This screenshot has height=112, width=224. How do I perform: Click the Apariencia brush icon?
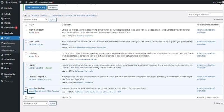(2, 33)
